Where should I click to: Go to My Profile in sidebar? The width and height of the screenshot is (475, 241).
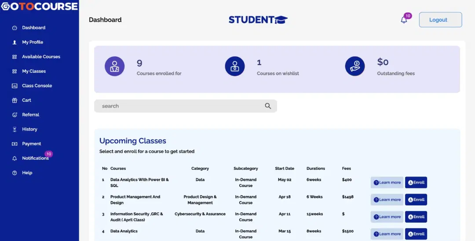click(33, 42)
